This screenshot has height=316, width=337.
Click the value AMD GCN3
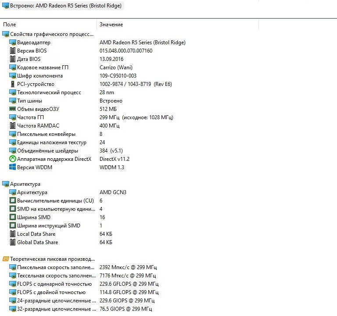[x=113, y=192]
